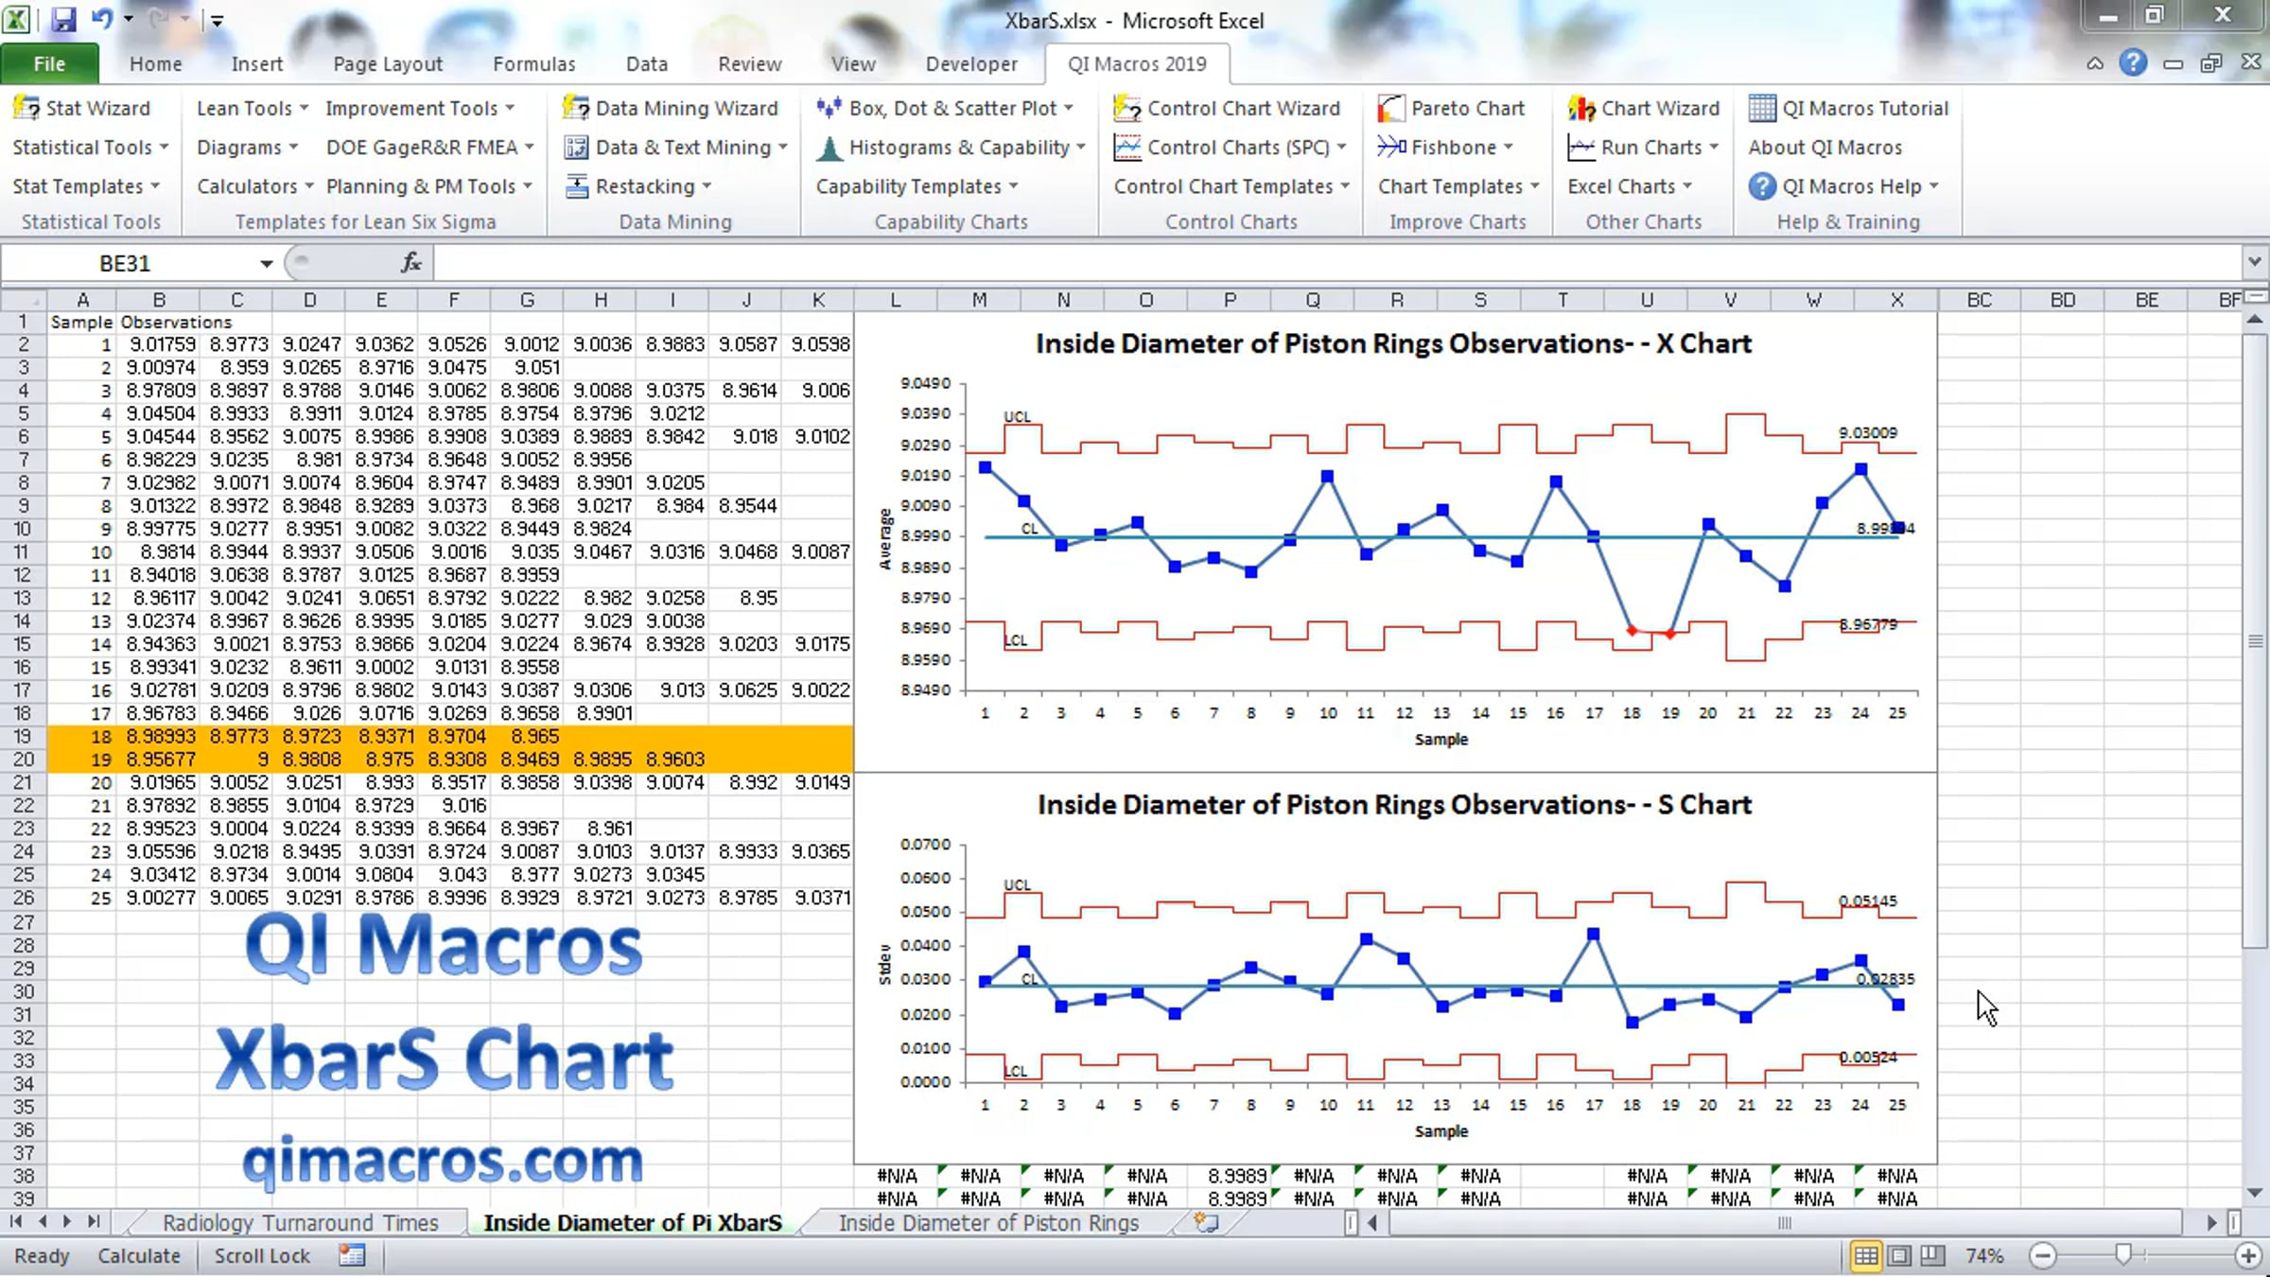Launch the Data Mining Wizard icon
The height and width of the screenshot is (1277, 2270).
click(575, 109)
